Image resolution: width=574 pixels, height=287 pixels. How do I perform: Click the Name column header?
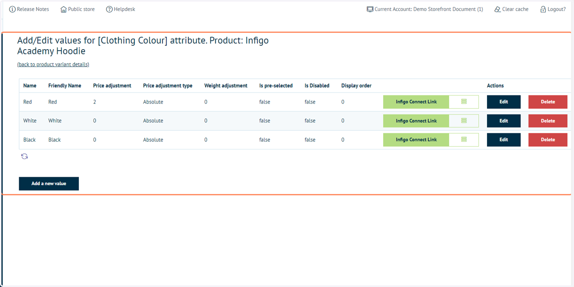tap(30, 85)
